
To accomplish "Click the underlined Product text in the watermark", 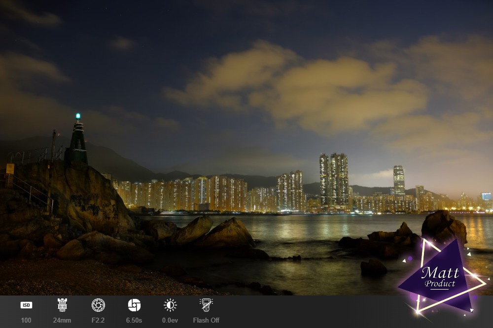I will click(440, 284).
